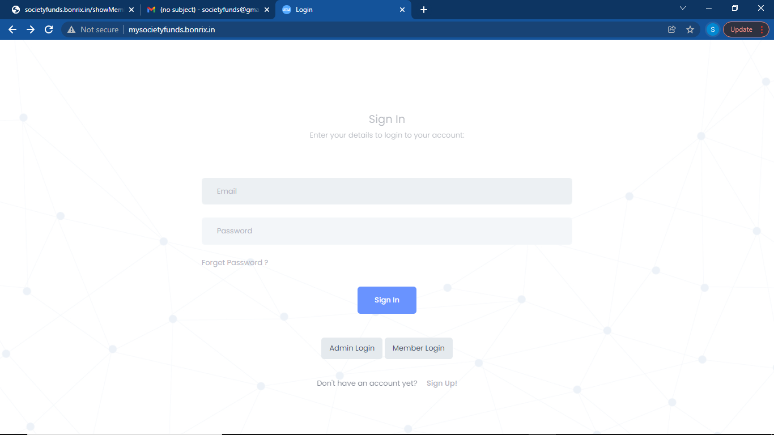Select the Member Login button

[x=419, y=348]
